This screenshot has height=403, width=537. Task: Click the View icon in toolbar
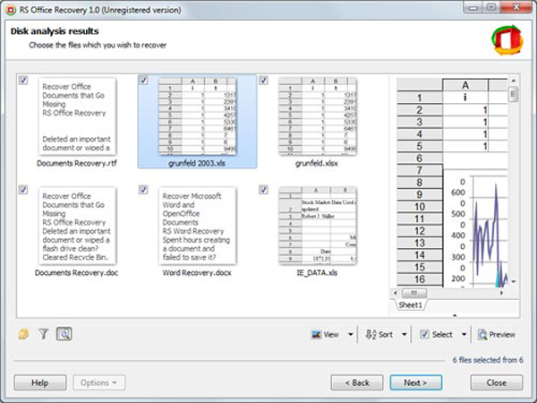(316, 334)
